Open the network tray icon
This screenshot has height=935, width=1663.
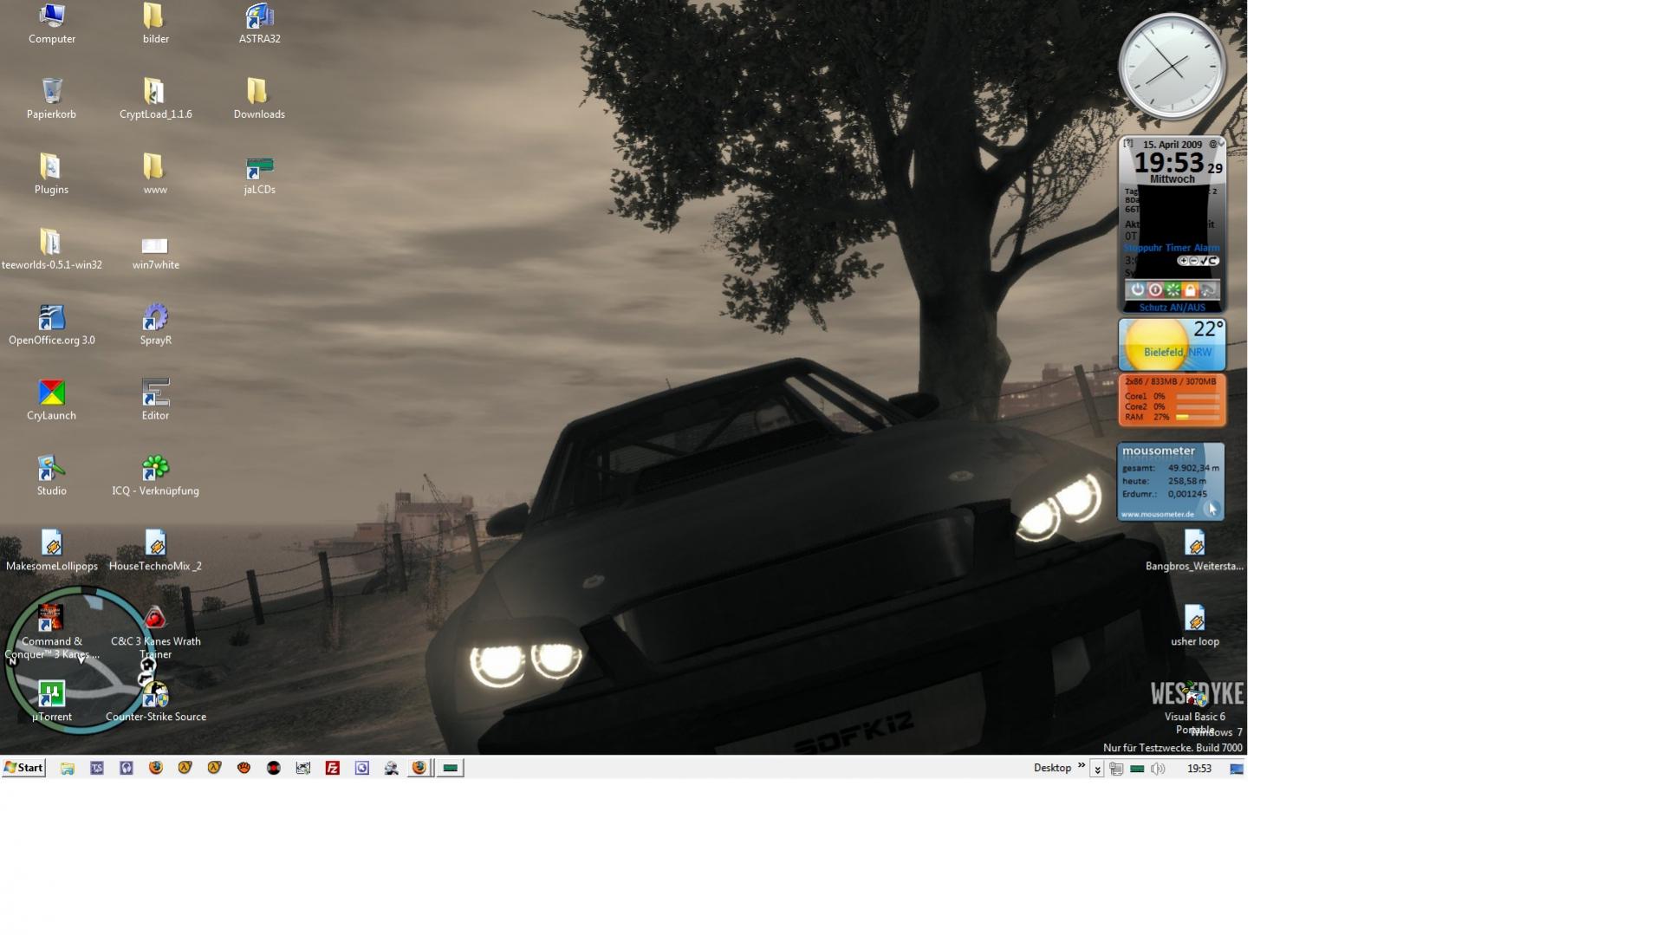[1116, 769]
